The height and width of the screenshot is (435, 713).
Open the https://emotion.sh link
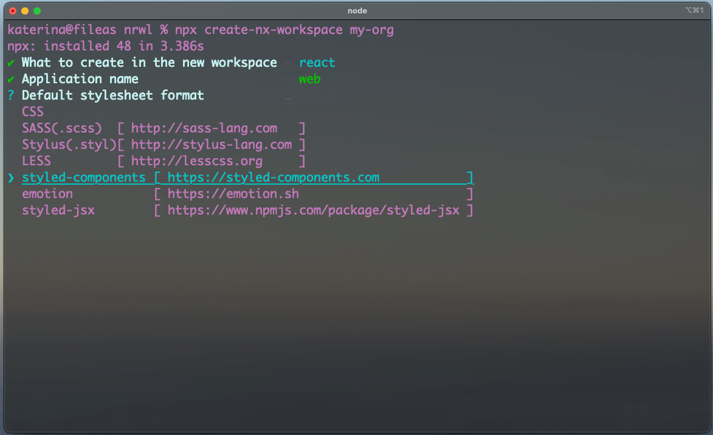[233, 194]
